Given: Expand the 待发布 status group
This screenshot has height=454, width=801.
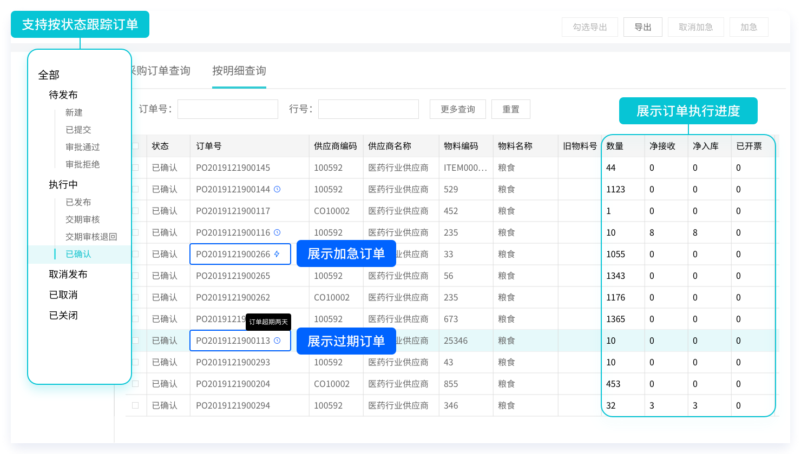Looking at the screenshot, I should [63, 95].
